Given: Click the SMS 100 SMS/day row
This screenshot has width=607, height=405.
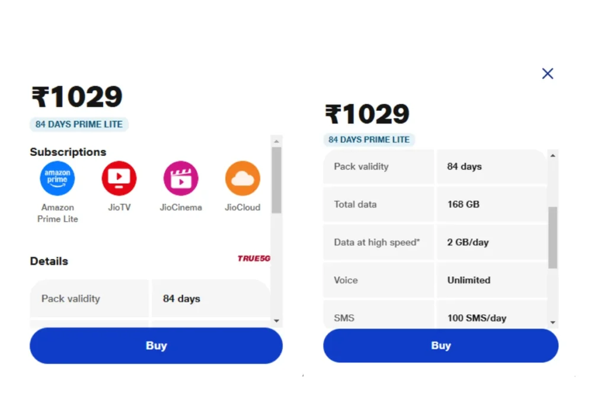Looking at the screenshot, I should click(435, 315).
